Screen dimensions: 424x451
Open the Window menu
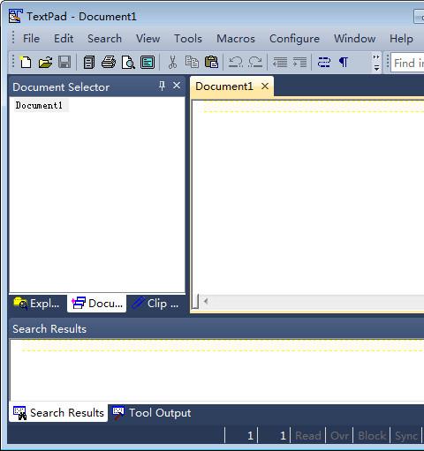pos(354,39)
